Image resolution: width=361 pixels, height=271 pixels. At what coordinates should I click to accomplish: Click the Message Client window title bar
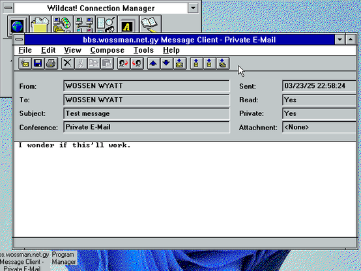point(179,40)
